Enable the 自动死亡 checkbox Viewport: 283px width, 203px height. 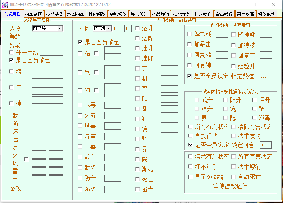coord(233,177)
